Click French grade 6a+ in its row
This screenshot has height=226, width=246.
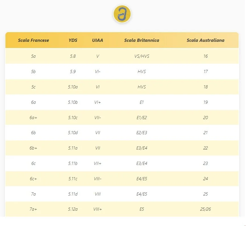(34, 117)
